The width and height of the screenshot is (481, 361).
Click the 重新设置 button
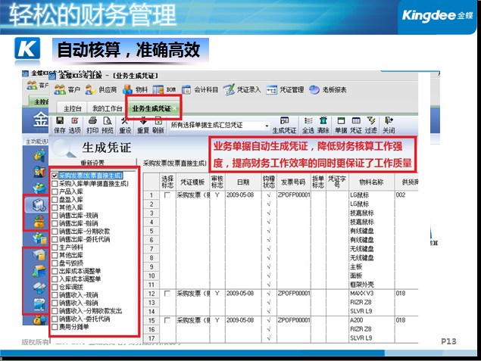pos(92,163)
